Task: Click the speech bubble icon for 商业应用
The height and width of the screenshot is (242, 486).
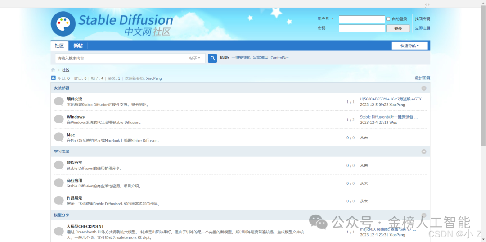Action: [x=59, y=183]
